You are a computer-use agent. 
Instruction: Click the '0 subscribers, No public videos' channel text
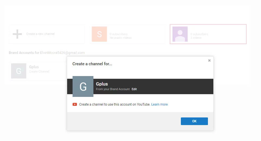click(120, 36)
